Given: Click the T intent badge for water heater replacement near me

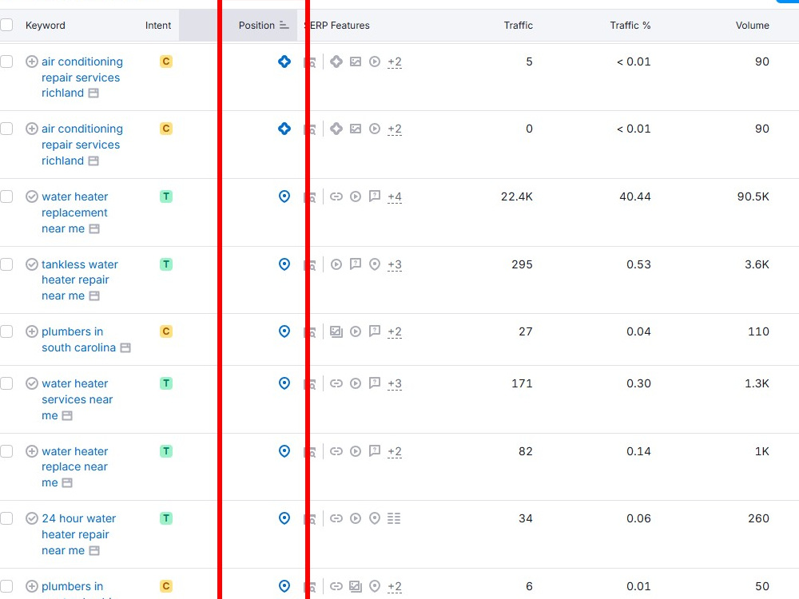Looking at the screenshot, I should pyautogui.click(x=166, y=196).
